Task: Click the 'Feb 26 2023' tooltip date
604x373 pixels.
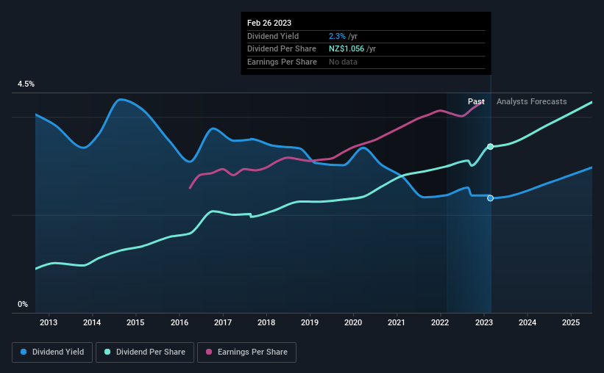Action: pos(269,23)
